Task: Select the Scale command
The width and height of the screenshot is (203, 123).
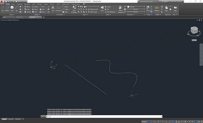Action: 35,12
